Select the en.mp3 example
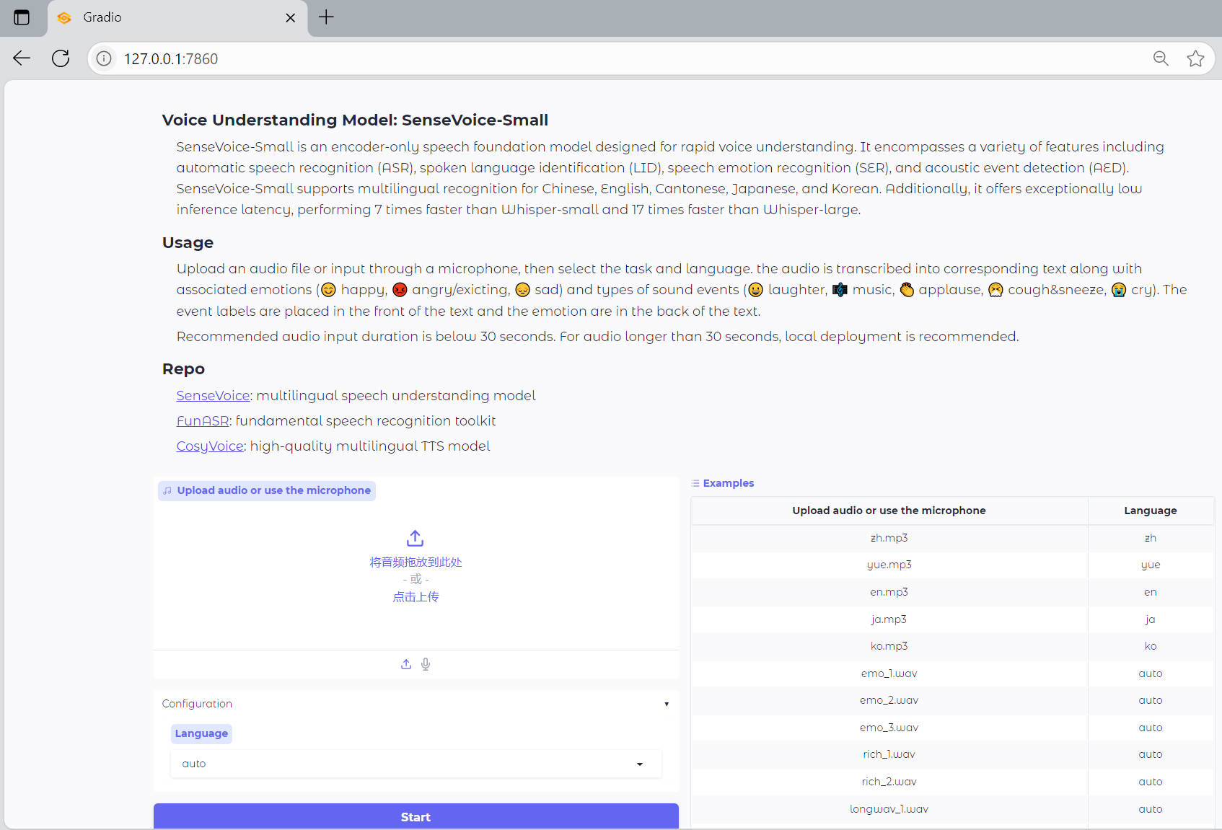 [889, 592]
